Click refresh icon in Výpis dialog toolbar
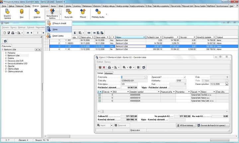 click(x=144, y=67)
